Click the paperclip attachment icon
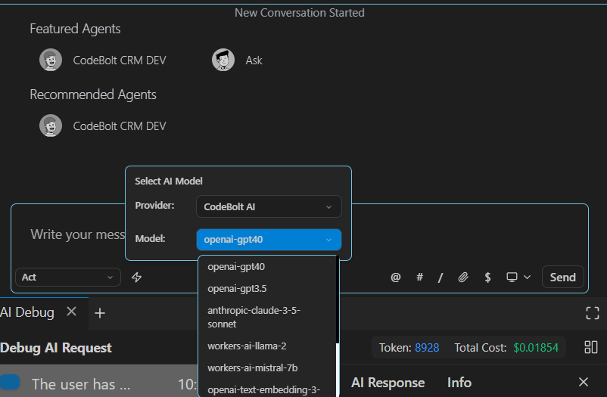This screenshot has width=607, height=397. pyautogui.click(x=463, y=277)
